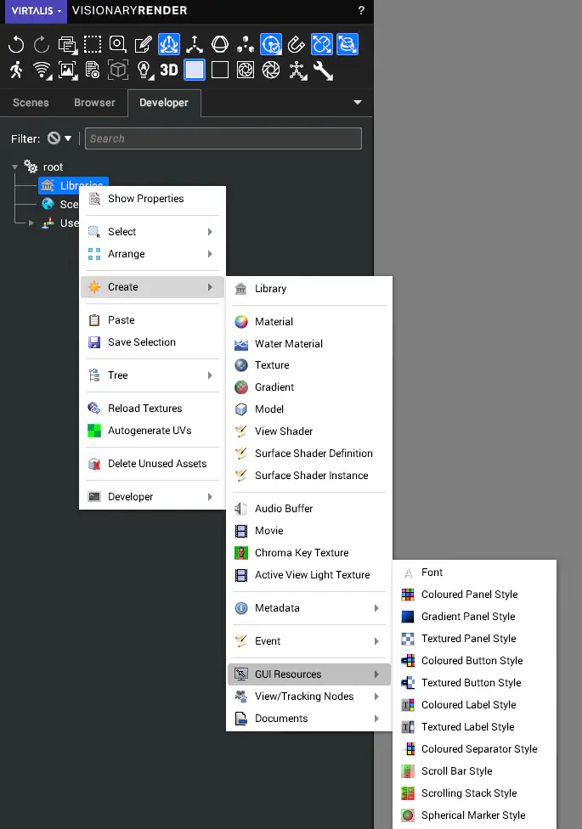Expand the View/Tracking Nodes submenu

click(309, 696)
